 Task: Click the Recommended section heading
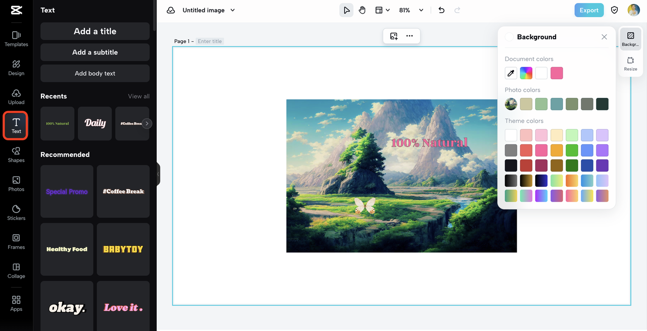(x=65, y=154)
